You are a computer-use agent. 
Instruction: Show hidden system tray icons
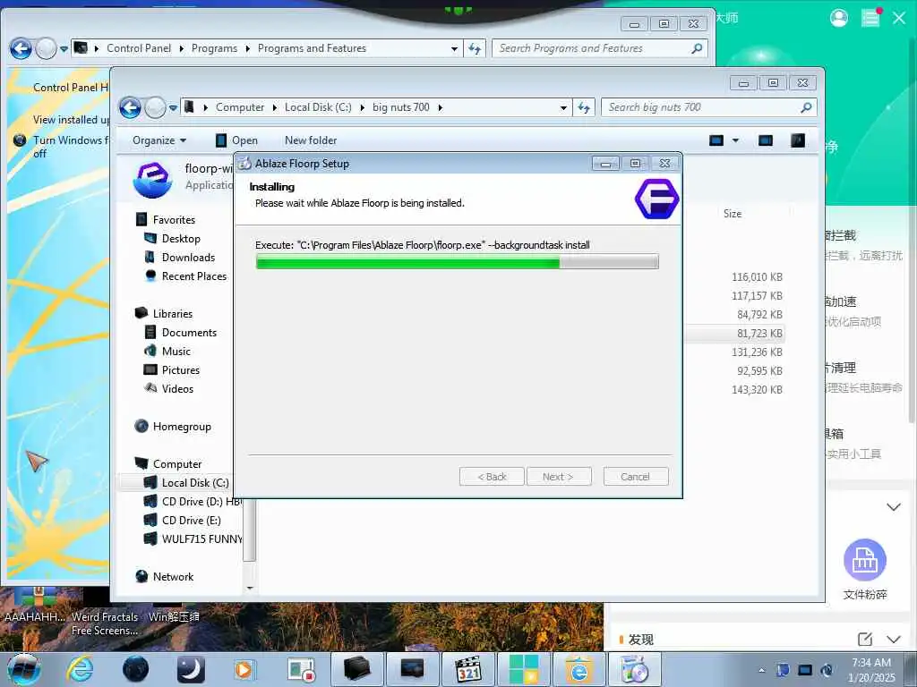(761, 671)
